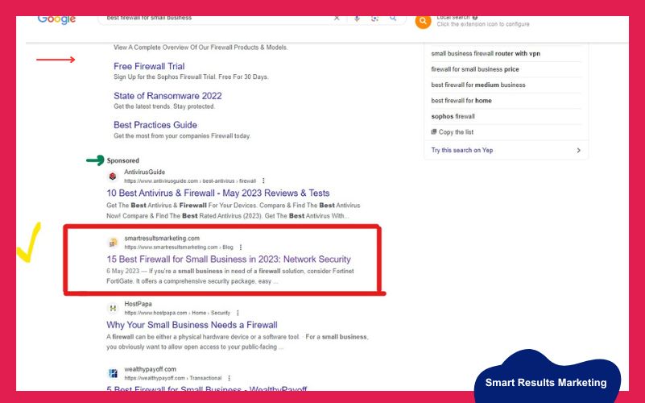645x403 pixels.
Task: Open 10 Best Antivirus & Firewall result
Action: 218,193
